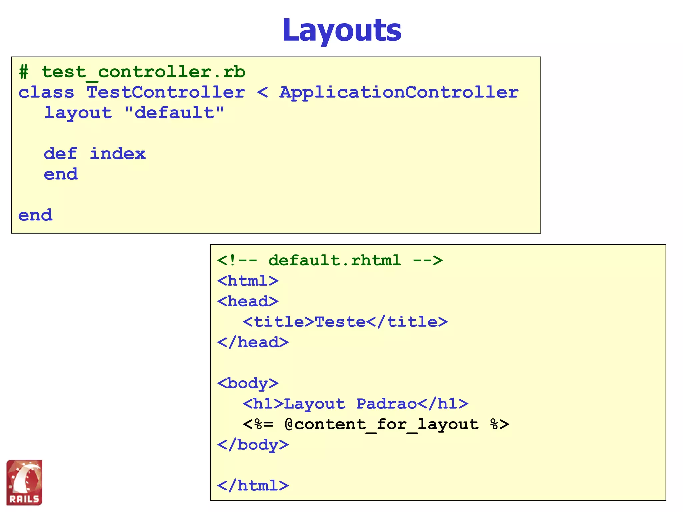683x512 pixels.
Task: Click the closing '</body>' tag
Action: [x=253, y=446]
